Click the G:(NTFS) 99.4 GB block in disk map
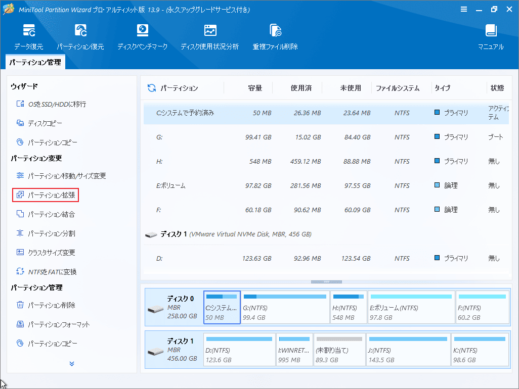Viewport: 519px width, 389px height. 285,307
